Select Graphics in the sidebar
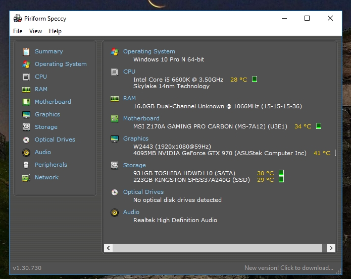This screenshot has height=279, width=351. click(47, 114)
